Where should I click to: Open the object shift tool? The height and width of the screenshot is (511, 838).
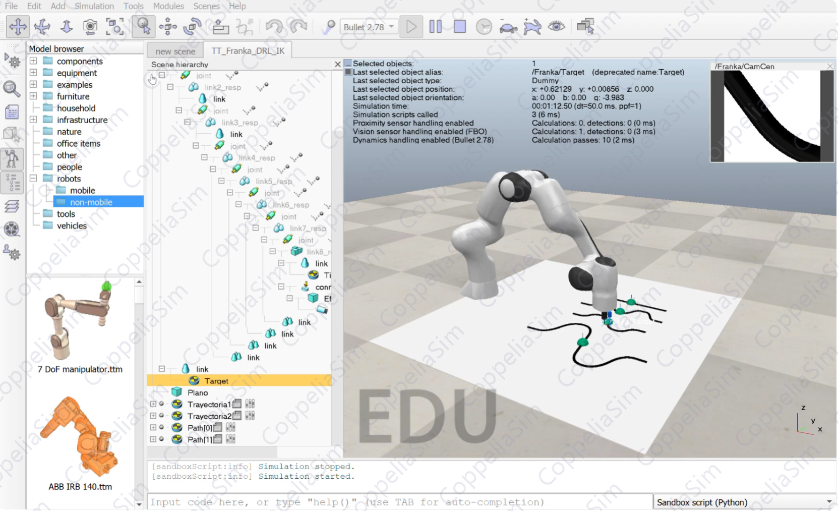(168, 26)
